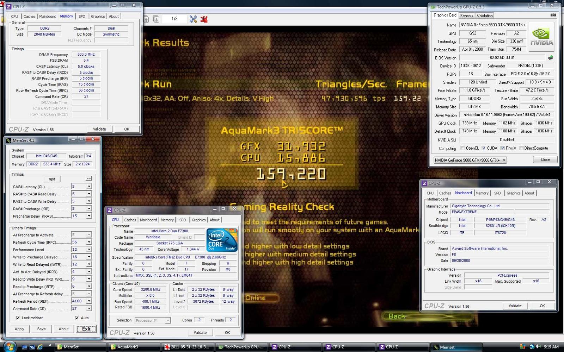Click Exit button in MemSet

(86, 329)
